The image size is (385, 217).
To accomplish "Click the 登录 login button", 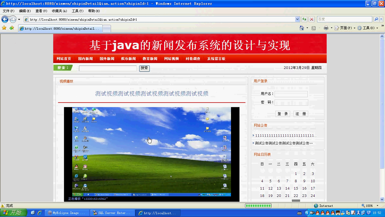I will (x=283, y=114).
